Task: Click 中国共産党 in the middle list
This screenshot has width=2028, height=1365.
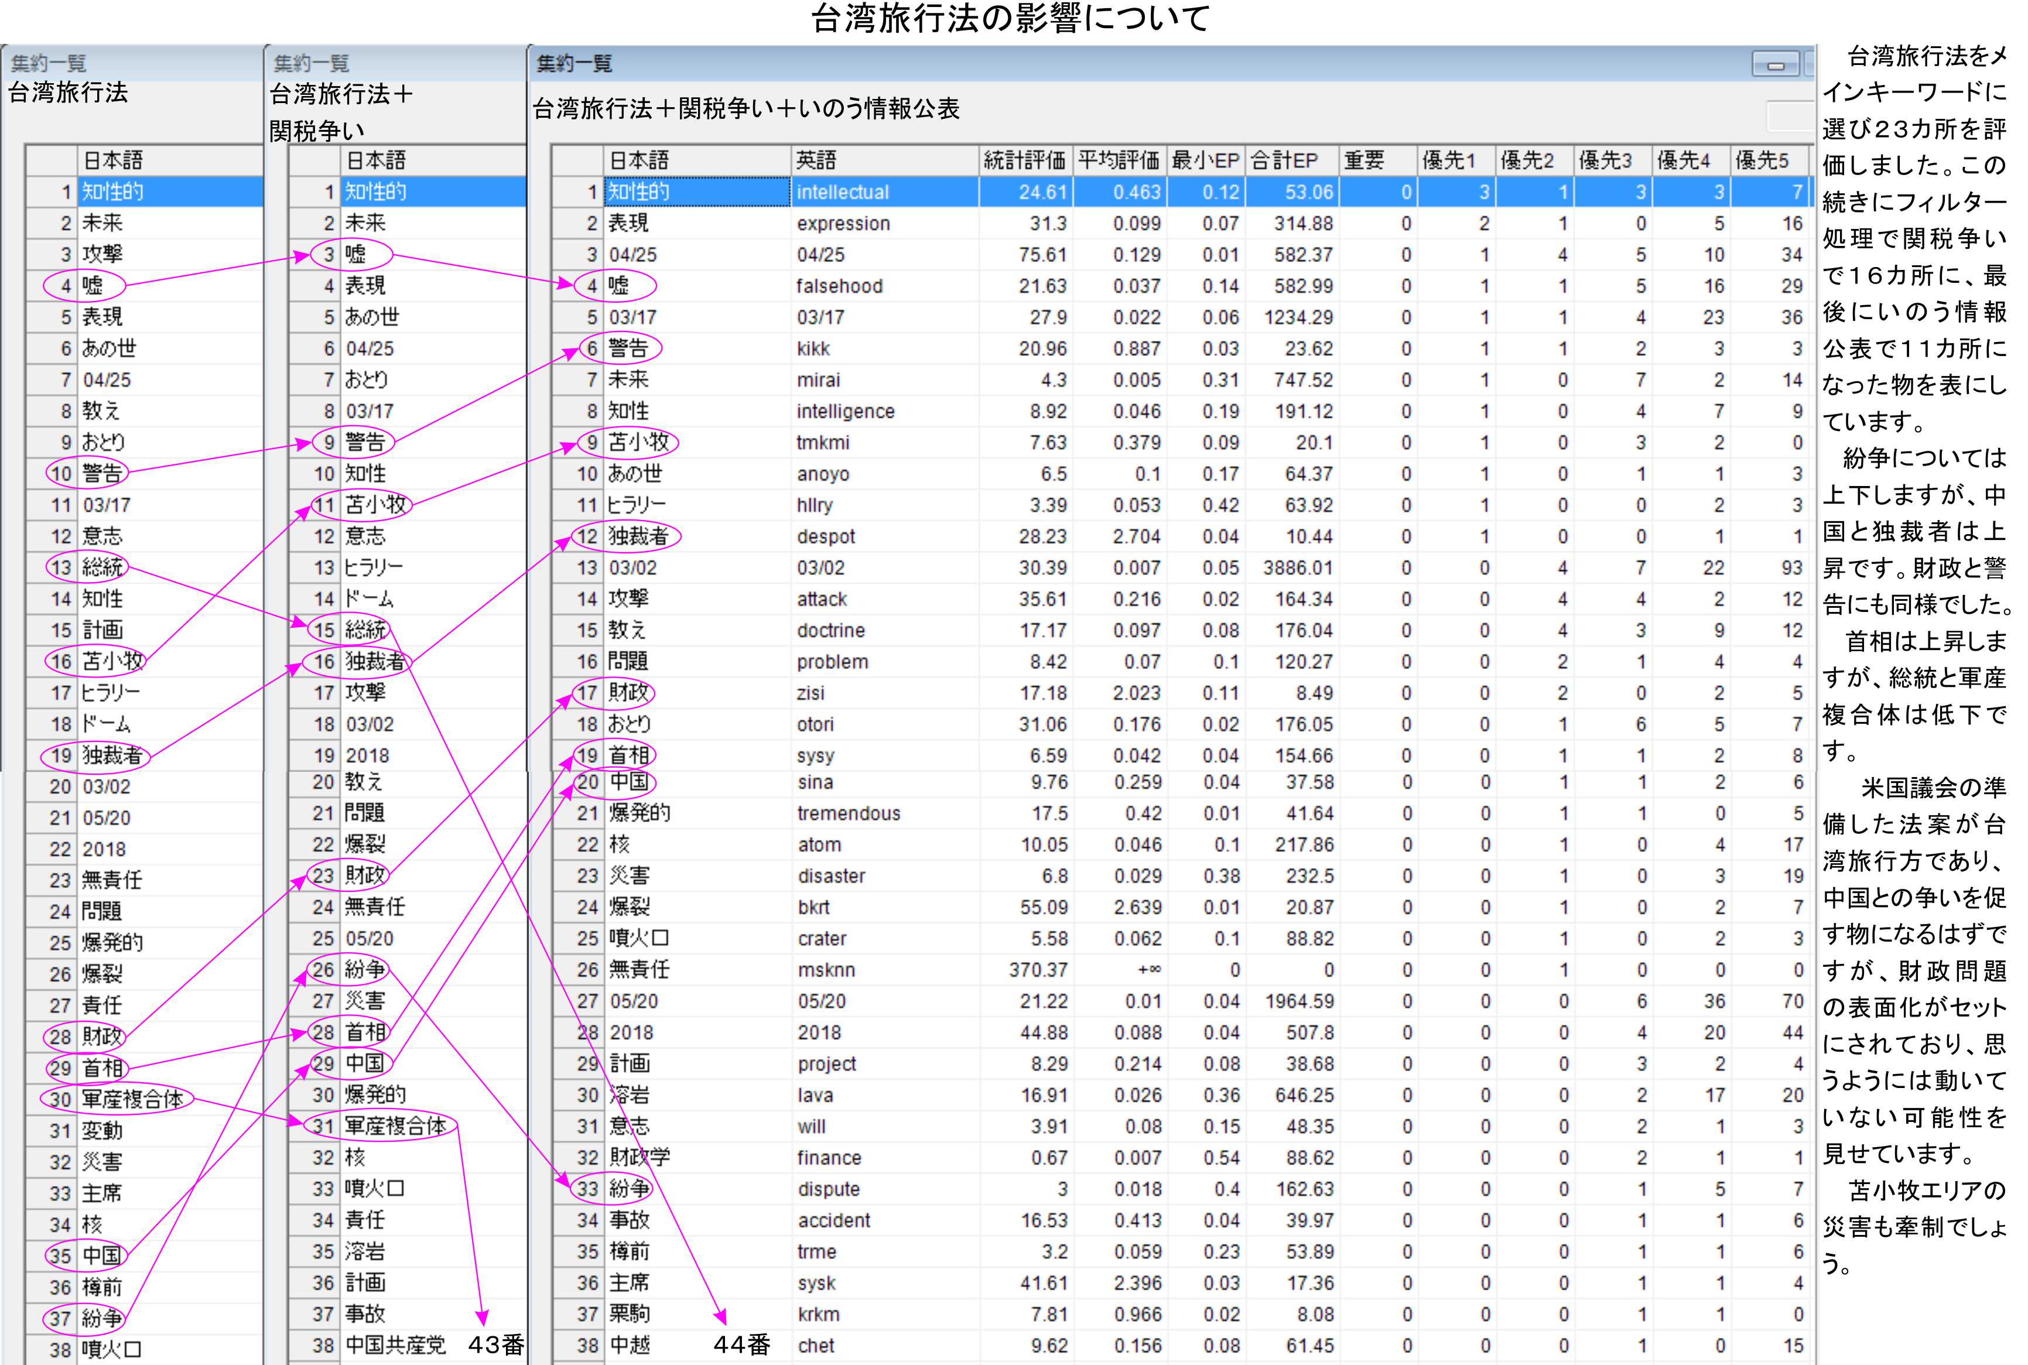Action: pyautogui.click(x=395, y=1346)
